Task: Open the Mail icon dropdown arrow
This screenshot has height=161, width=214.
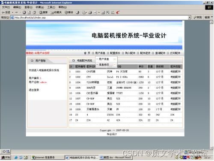Action: coord(86,12)
